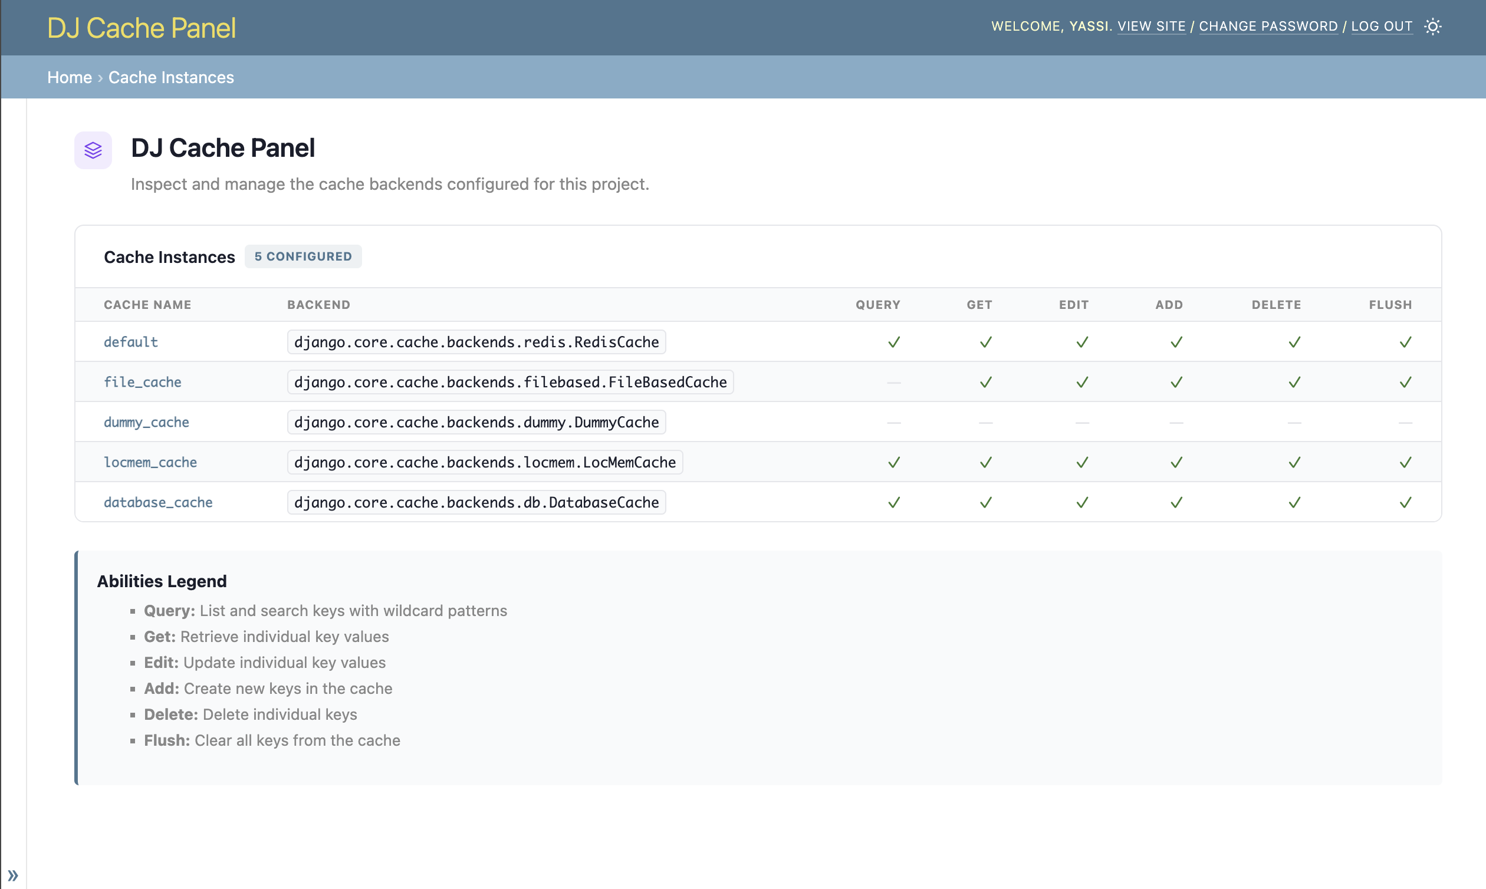The image size is (1486, 889).
Task: Click the Get checkmark for default
Action: point(986,342)
